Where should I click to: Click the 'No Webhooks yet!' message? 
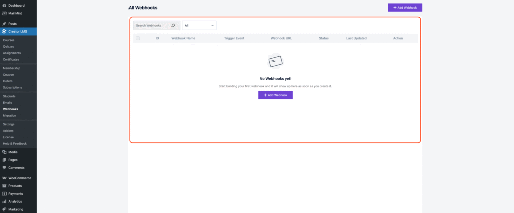276,79
